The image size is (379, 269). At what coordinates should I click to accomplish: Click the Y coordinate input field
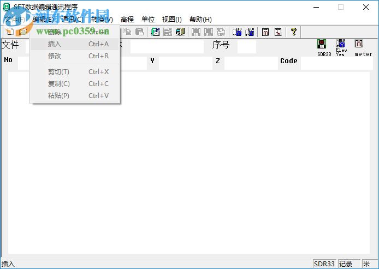(x=186, y=63)
